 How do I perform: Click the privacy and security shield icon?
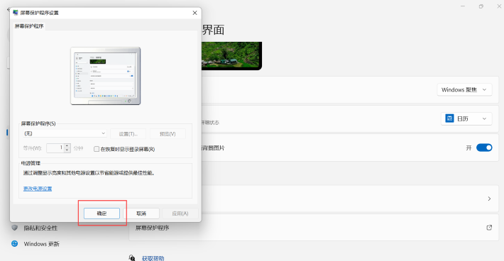(x=14, y=228)
